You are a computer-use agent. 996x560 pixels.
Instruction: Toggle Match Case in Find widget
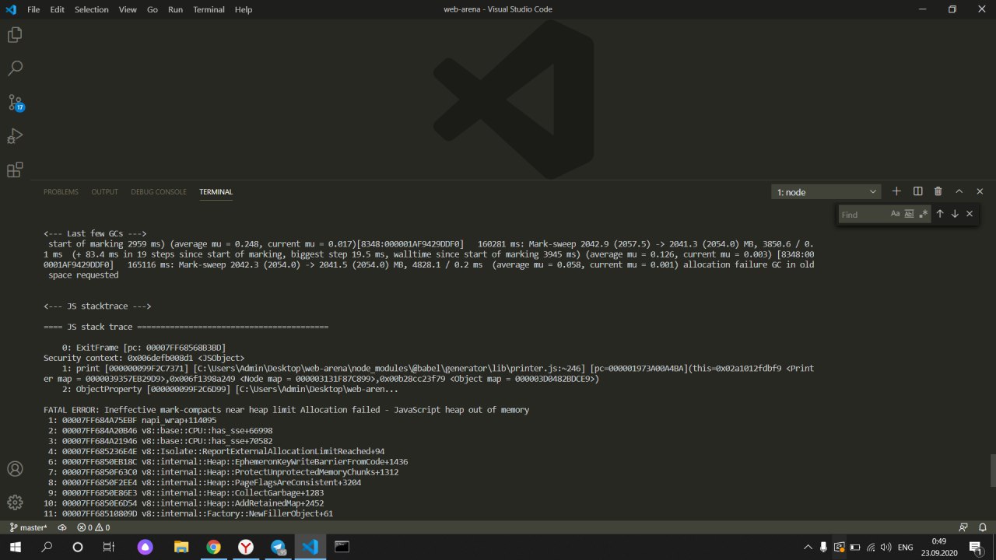click(x=895, y=214)
